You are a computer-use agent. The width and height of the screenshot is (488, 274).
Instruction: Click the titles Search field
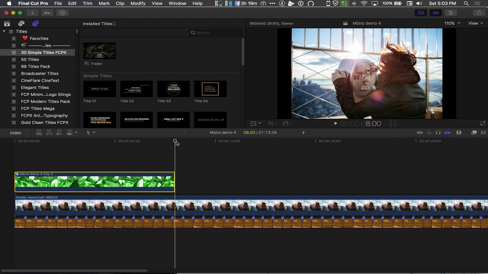click(216, 33)
